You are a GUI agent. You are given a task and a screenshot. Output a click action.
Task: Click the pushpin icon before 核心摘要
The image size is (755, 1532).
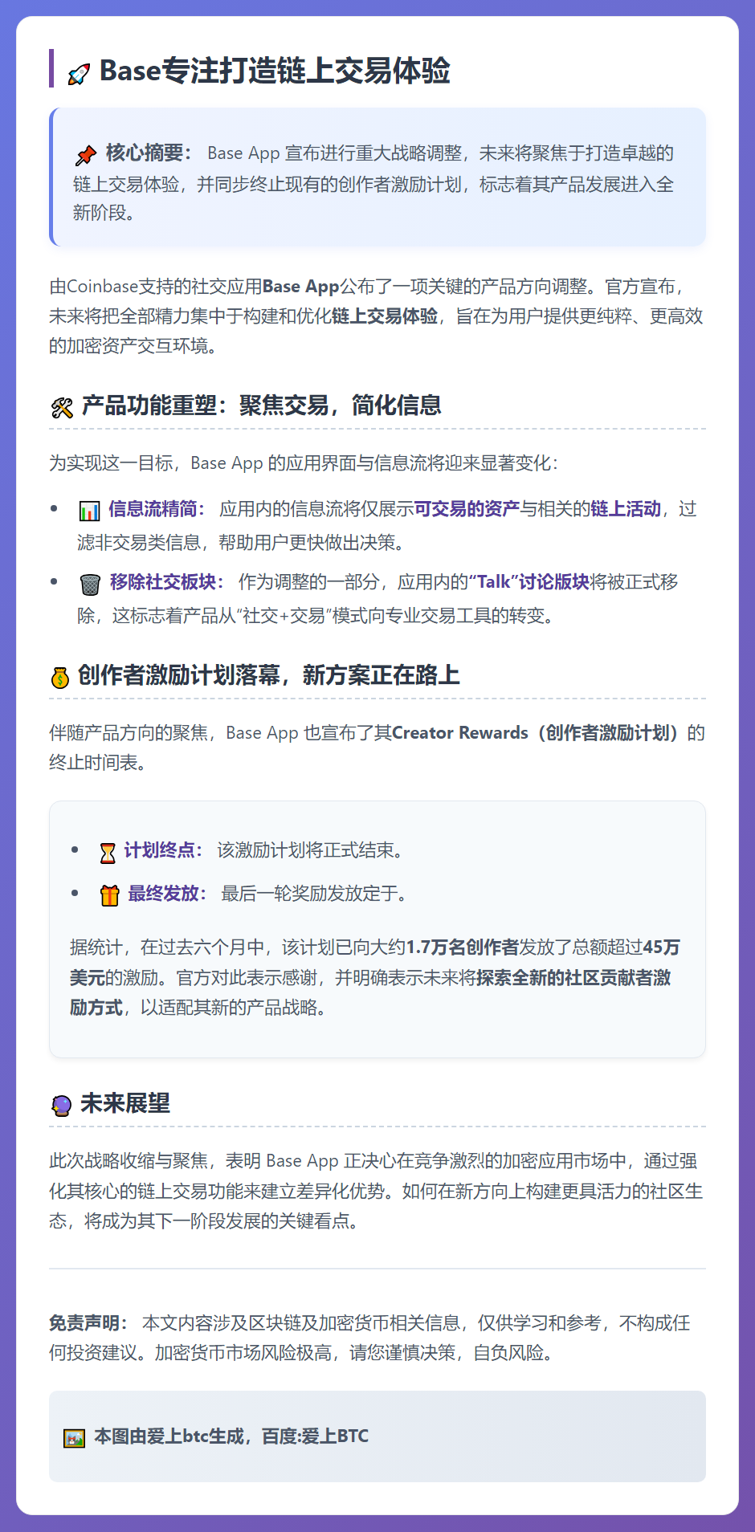[x=85, y=155]
